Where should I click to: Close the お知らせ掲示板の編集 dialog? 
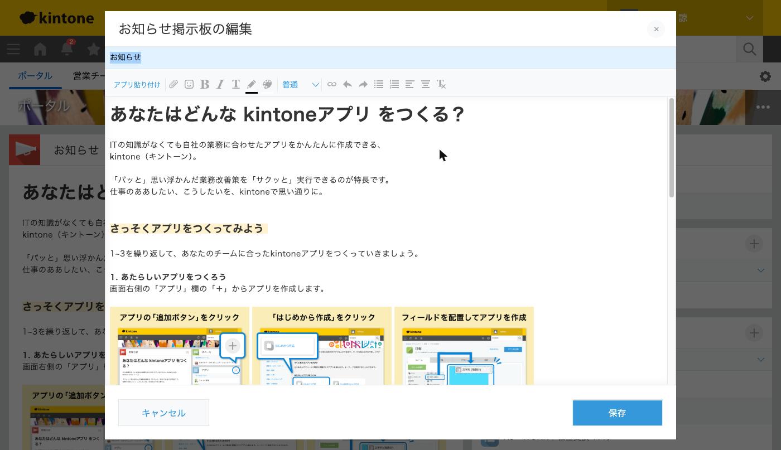tap(656, 29)
